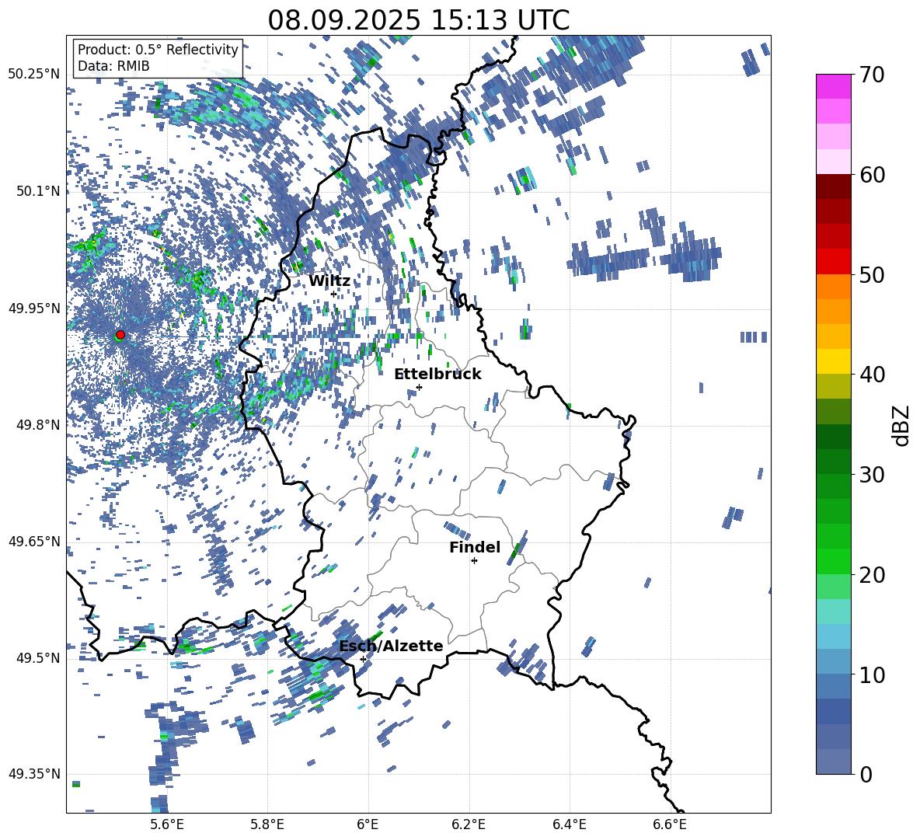Click the red radar site marker
Screen dimensions: 920x840
[x=120, y=334]
